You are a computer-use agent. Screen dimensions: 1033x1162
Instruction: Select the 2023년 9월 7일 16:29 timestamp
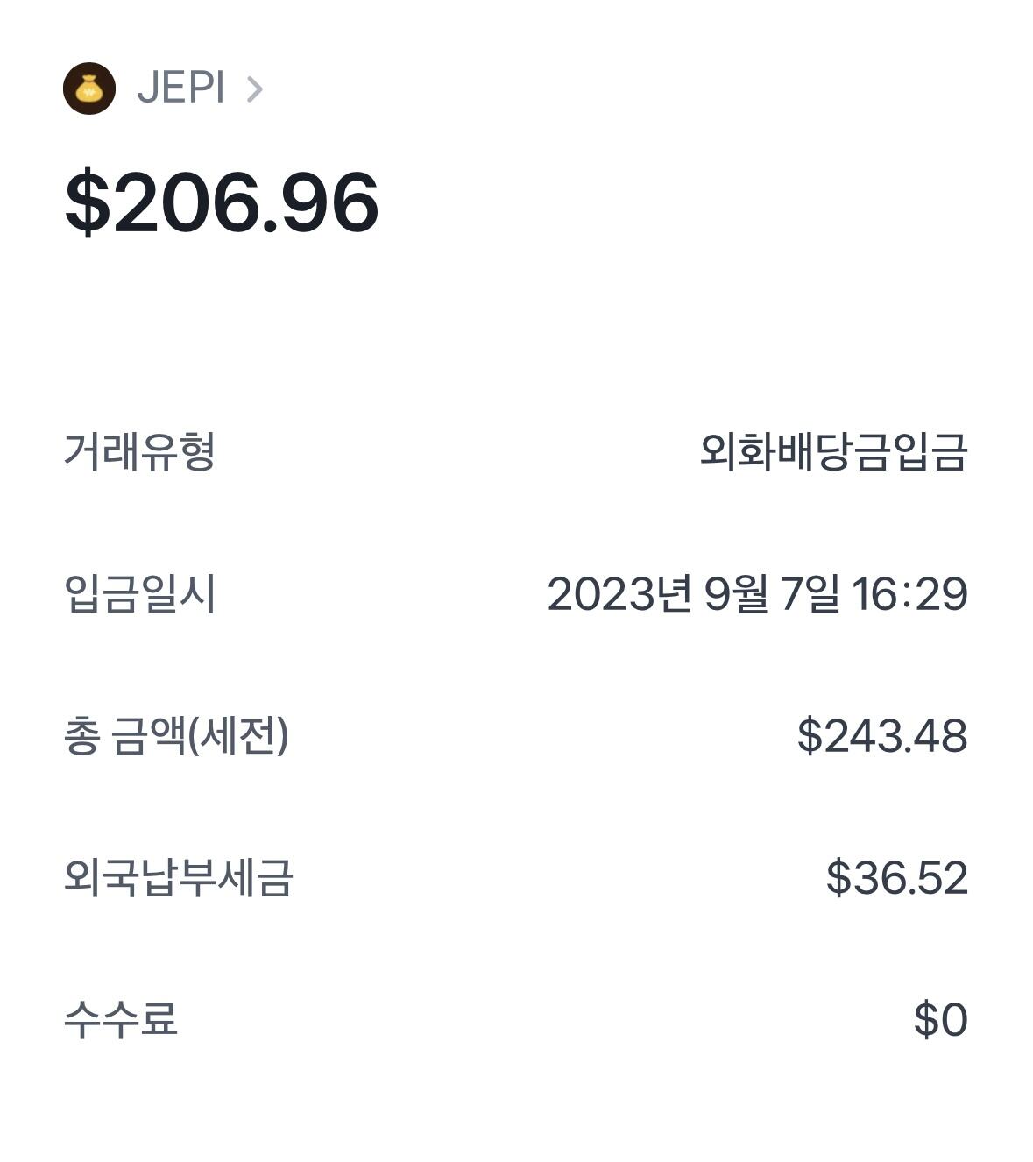pyautogui.click(x=757, y=594)
